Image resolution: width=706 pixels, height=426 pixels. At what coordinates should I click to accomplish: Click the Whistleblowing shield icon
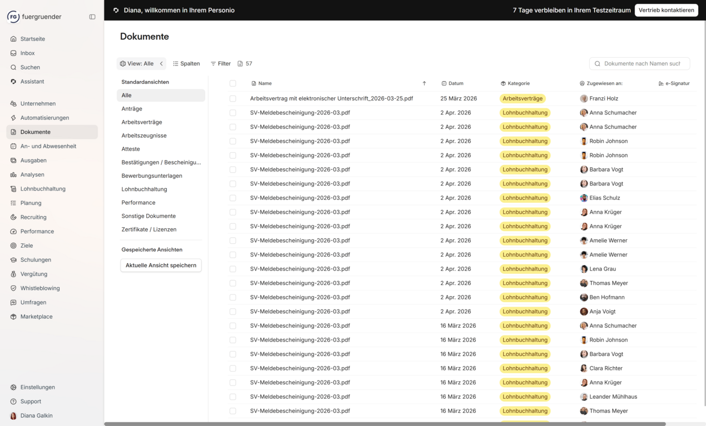(13, 288)
